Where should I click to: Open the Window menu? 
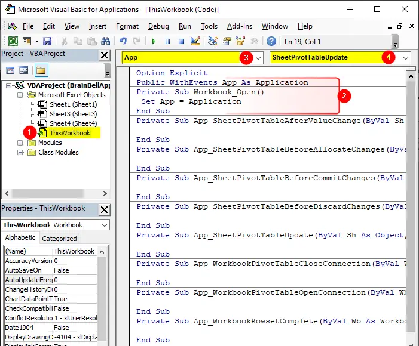(x=275, y=26)
